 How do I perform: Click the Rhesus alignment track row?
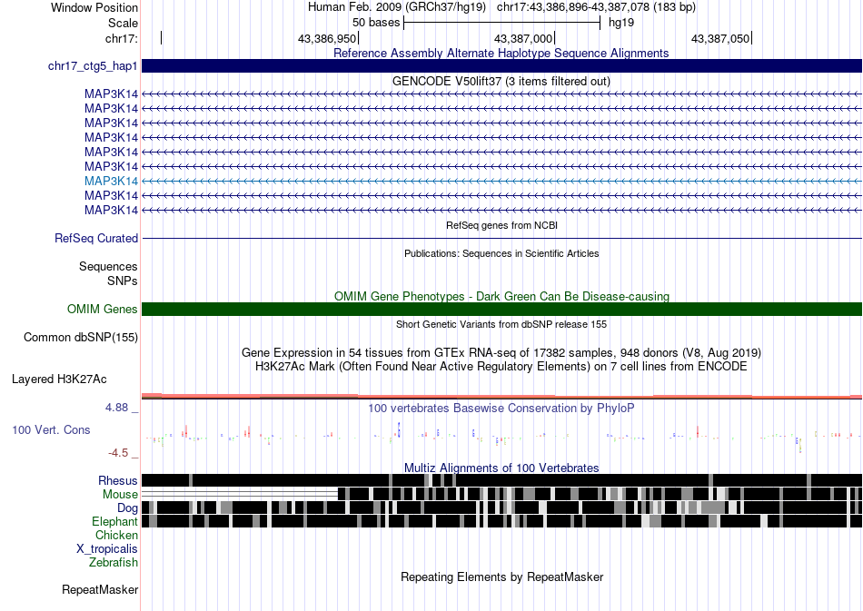click(x=502, y=480)
